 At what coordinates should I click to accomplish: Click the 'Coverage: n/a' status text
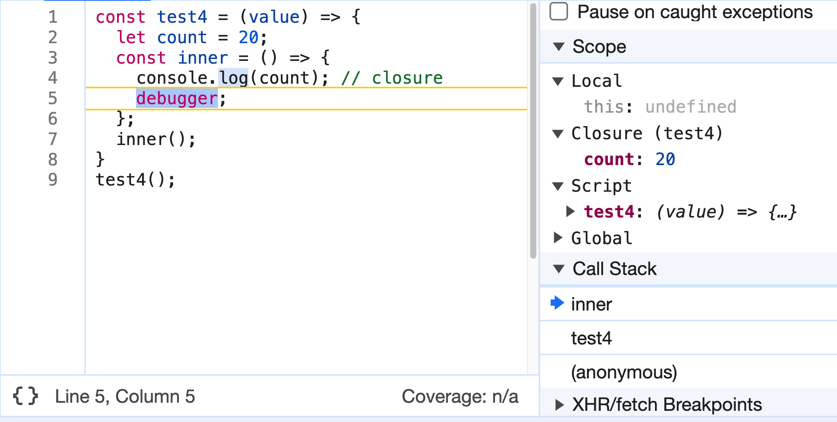click(x=460, y=397)
